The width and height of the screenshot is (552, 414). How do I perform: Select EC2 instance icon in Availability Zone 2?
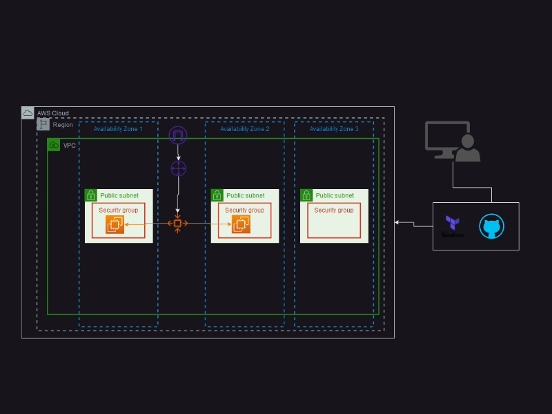tap(241, 224)
